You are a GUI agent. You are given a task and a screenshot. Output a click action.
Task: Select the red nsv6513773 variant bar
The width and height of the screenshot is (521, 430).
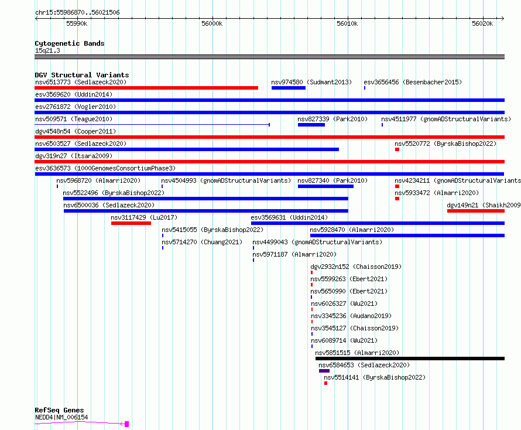pyautogui.click(x=146, y=88)
